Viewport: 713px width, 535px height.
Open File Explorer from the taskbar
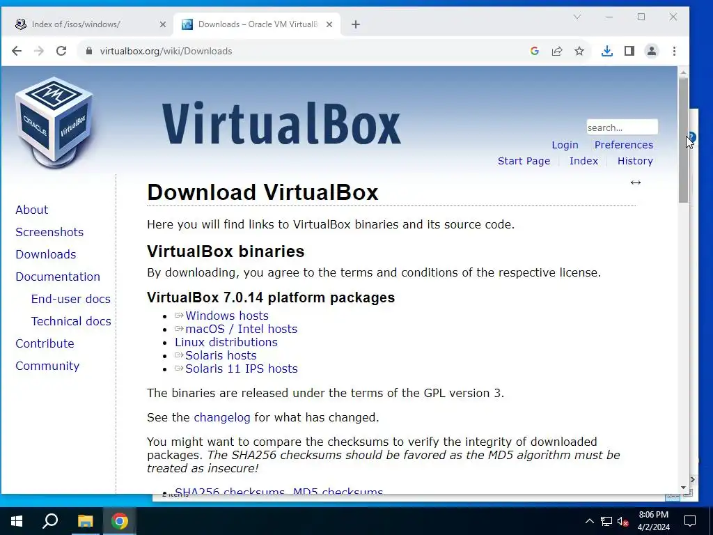coord(85,521)
